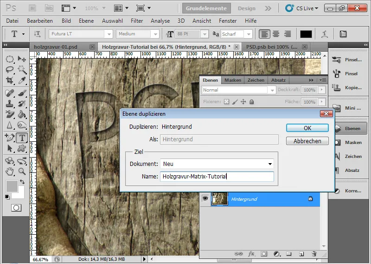This screenshot has height=264, width=371.
Task: Select the Paint Bucket tool
Action: (22, 114)
